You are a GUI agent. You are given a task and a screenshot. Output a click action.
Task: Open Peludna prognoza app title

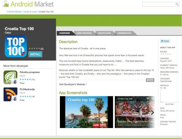click(29, 72)
